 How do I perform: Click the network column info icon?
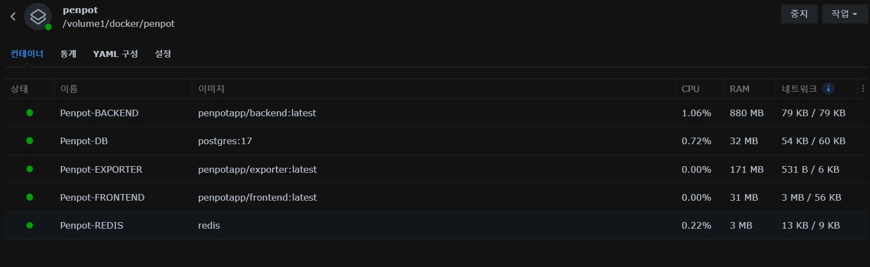coord(828,89)
